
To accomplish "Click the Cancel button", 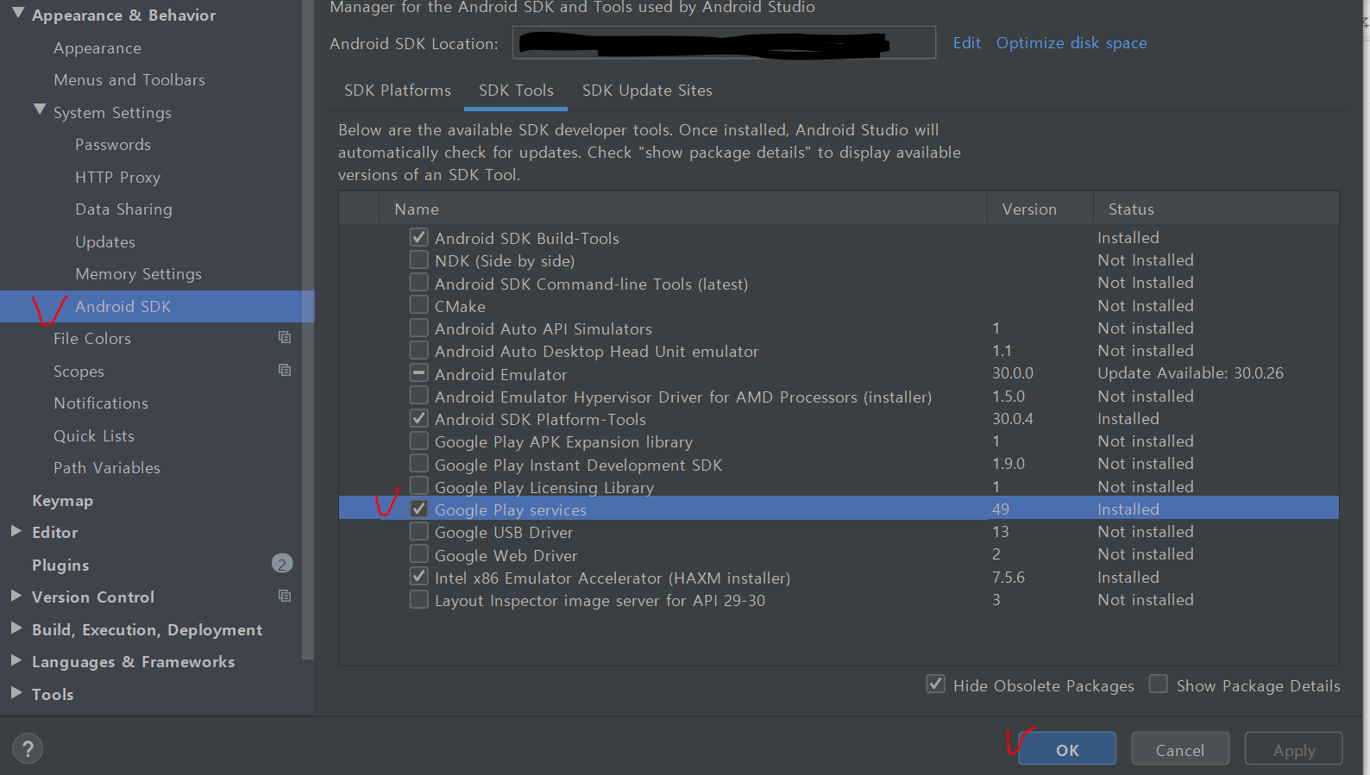I will (1180, 749).
